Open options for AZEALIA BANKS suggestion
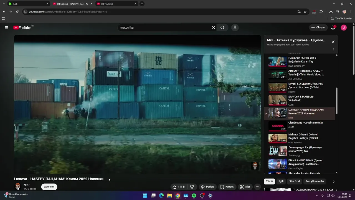 (337, 190)
